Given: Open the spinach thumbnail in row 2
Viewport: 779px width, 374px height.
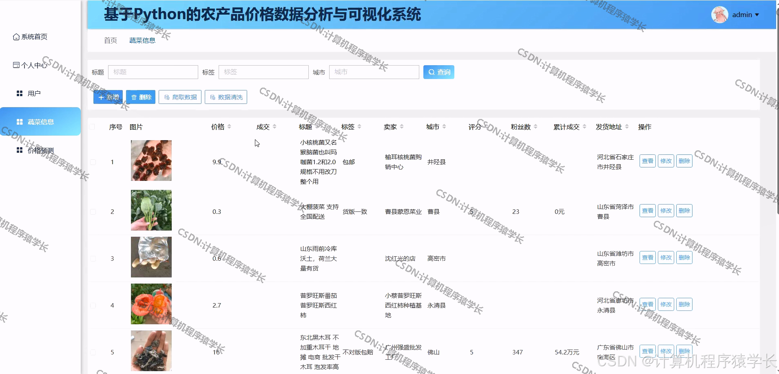Looking at the screenshot, I should point(151,210).
